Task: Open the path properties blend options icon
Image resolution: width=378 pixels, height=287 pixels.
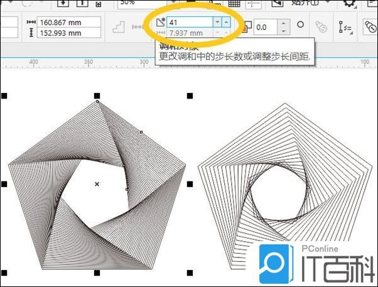Action: pyautogui.click(x=345, y=27)
